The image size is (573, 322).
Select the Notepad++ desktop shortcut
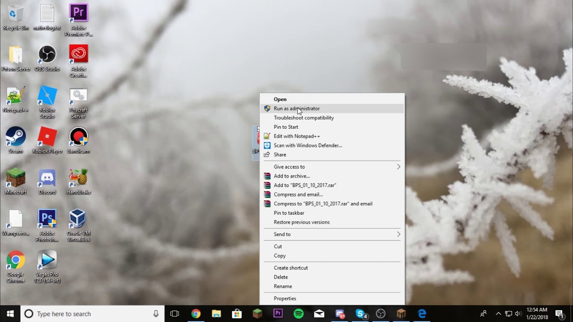(x=16, y=100)
